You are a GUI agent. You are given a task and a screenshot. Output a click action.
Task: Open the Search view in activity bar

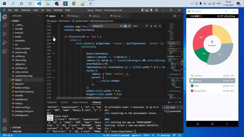pyautogui.click(x=5, y=25)
